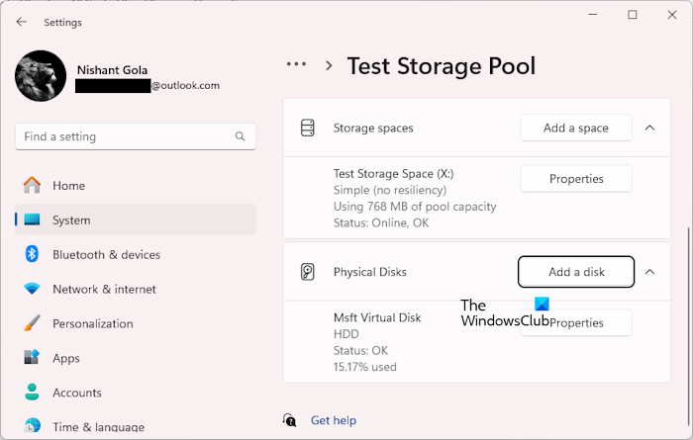This screenshot has height=440, width=693.
Task: Click the Storage spaces icon
Action: [x=308, y=128]
